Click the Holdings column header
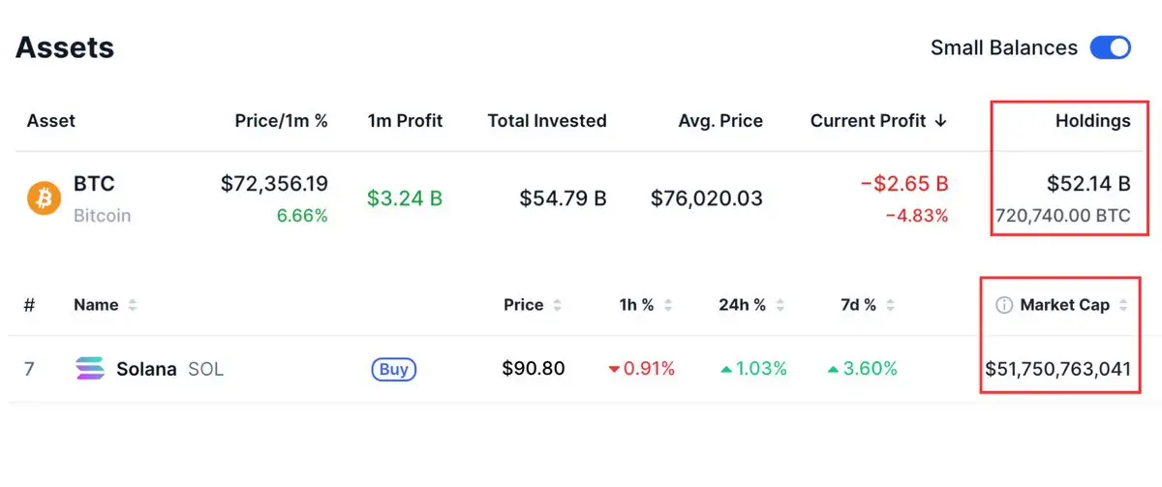1162x487 pixels. tap(1092, 121)
